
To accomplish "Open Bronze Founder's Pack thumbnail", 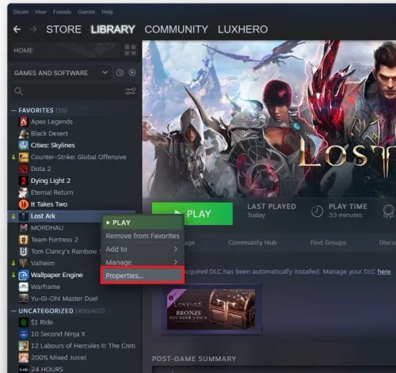I will (211, 309).
